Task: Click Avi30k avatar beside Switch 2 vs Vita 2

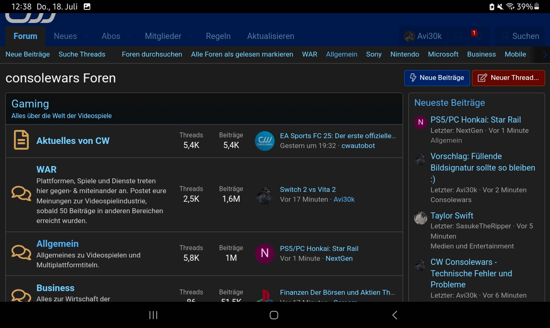Action: 265,195
